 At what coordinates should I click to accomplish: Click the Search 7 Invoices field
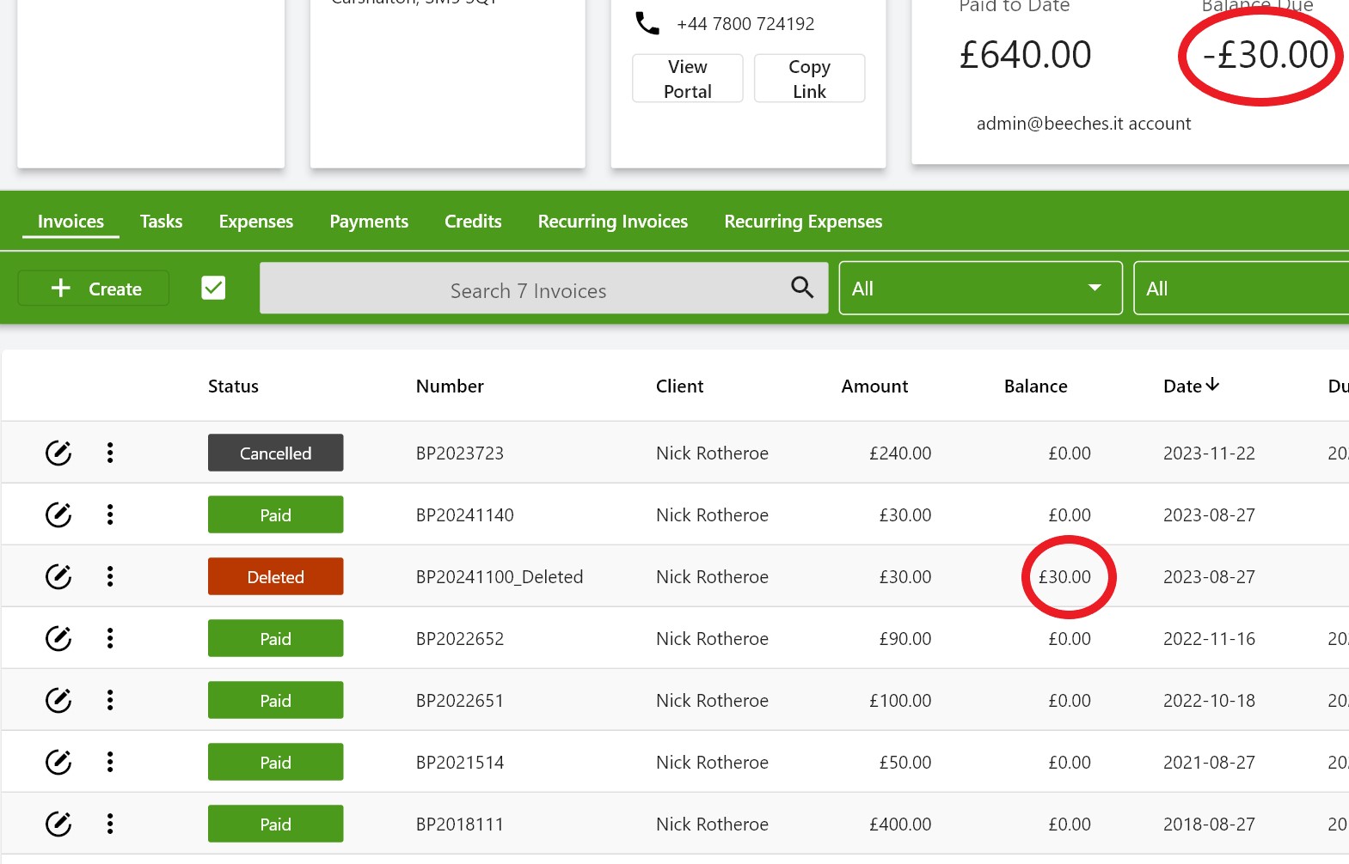pyautogui.click(x=543, y=288)
